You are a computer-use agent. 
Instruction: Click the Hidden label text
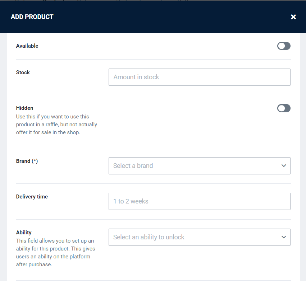[24, 108]
